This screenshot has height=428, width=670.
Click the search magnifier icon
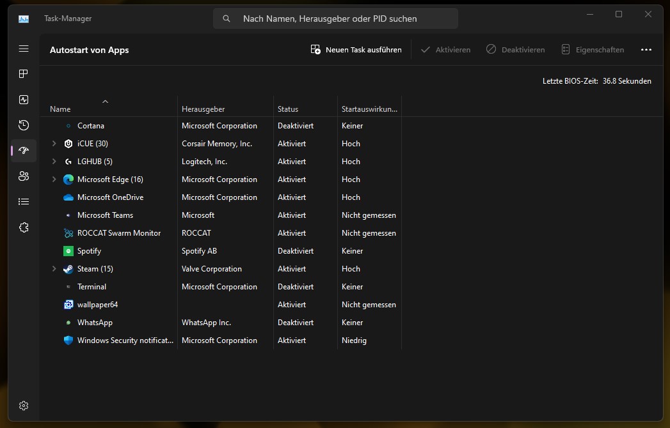tap(227, 19)
